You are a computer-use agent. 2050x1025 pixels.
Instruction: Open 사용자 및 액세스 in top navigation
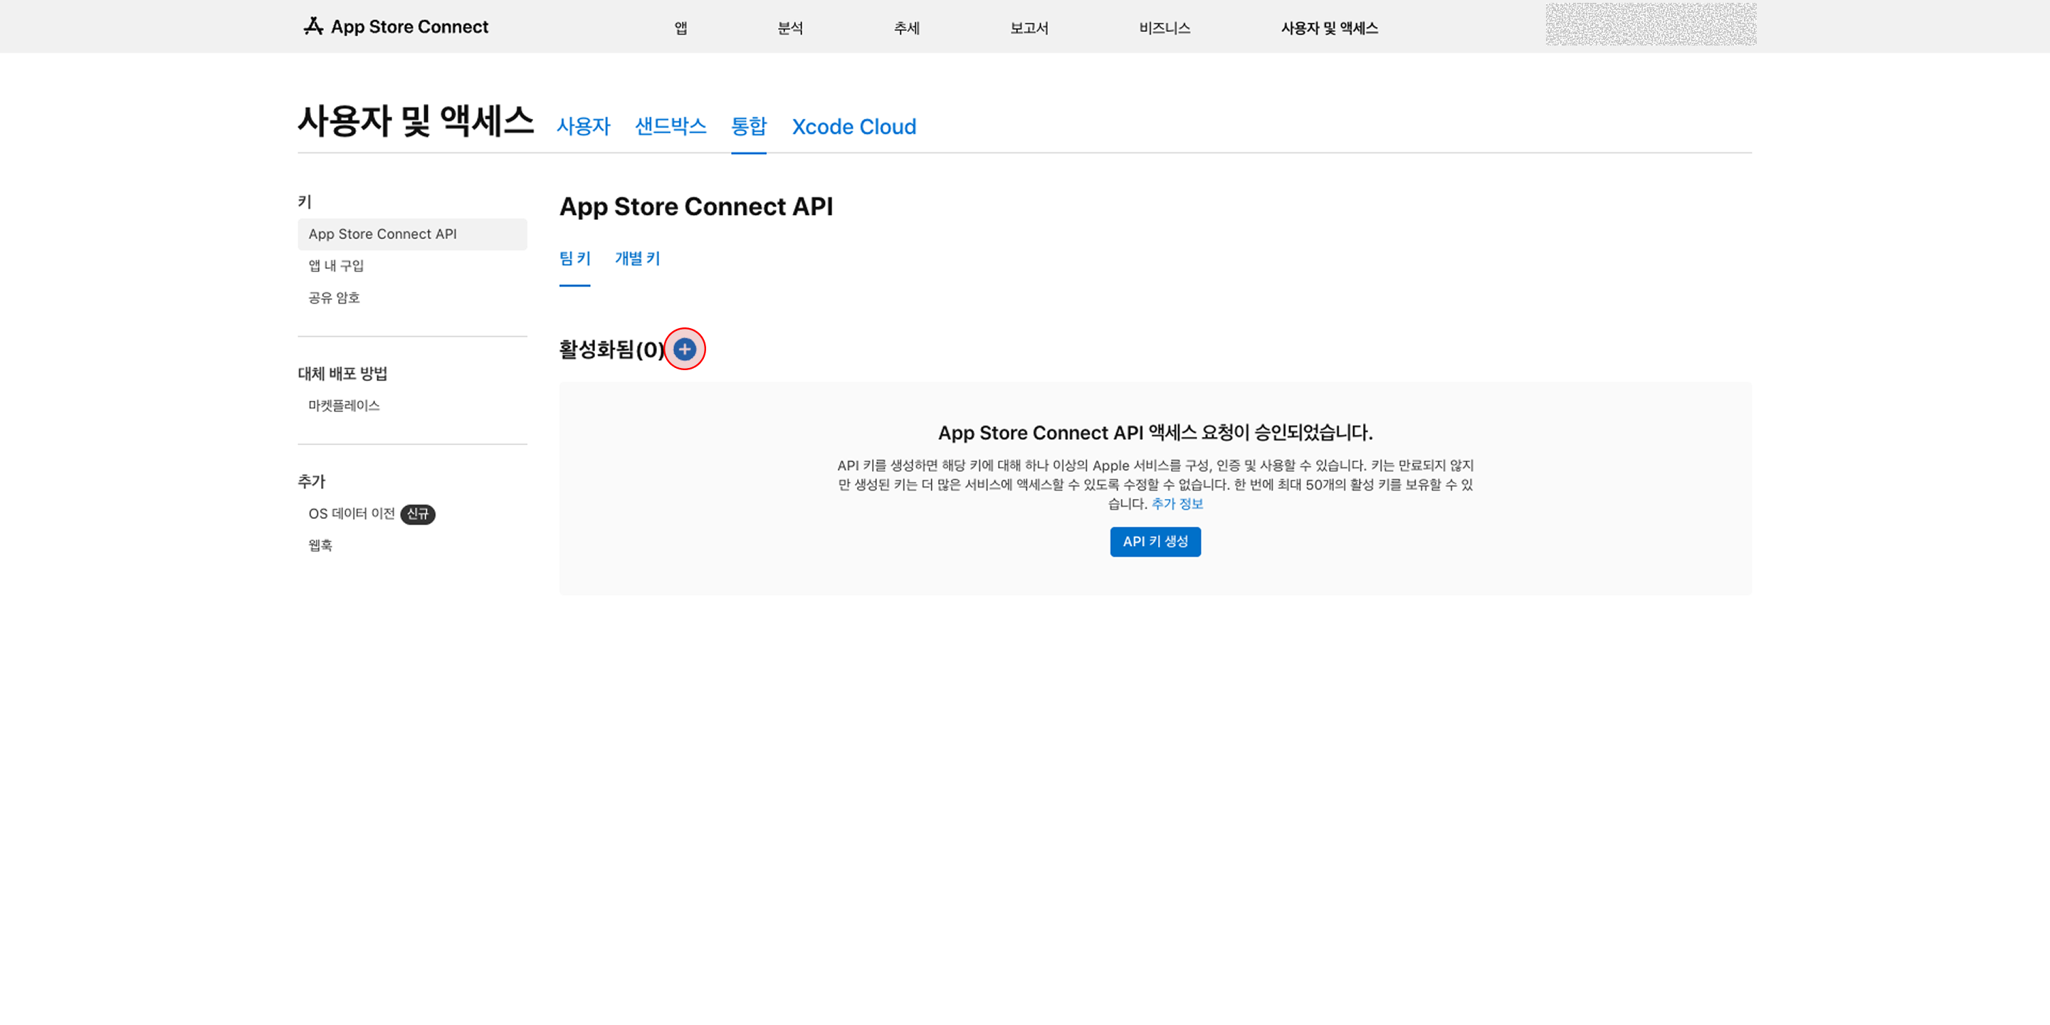pyautogui.click(x=1329, y=28)
